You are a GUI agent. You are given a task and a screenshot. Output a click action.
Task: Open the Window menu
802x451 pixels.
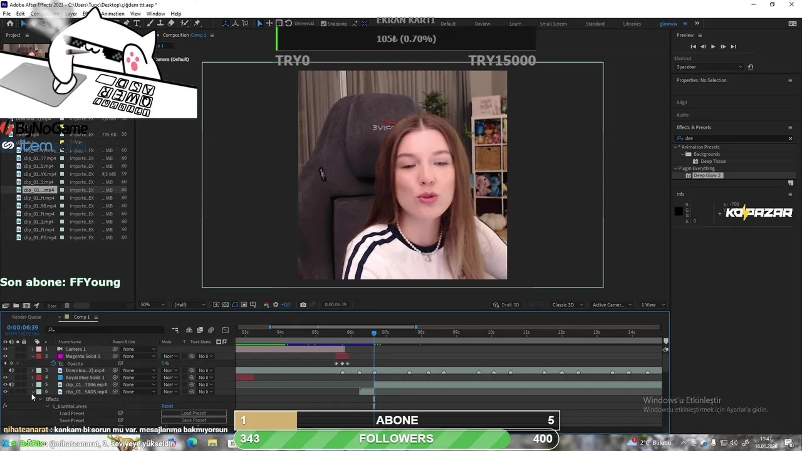155,14
